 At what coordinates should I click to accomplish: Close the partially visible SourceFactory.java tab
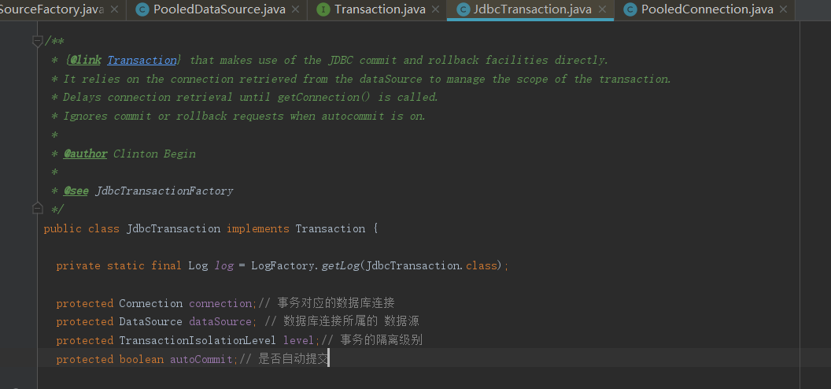coord(114,9)
